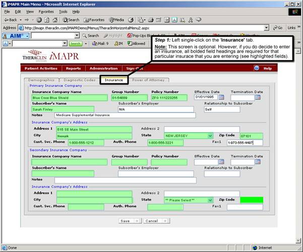
Task: Expand the primary State dropdown showing New Jersey
Action: [210, 136]
